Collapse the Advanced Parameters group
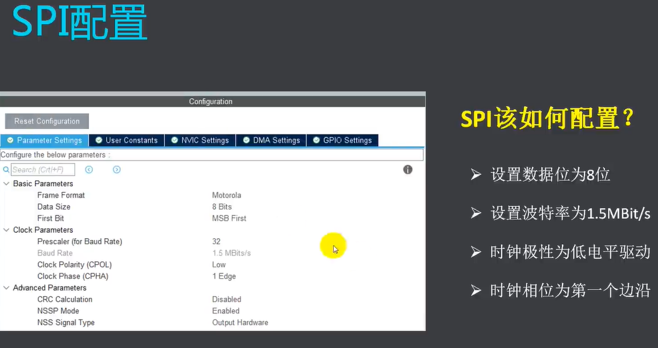The image size is (658, 348). (x=7, y=288)
